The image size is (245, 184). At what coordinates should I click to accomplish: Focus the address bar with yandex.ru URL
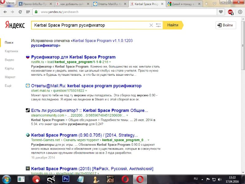click(x=125, y=12)
